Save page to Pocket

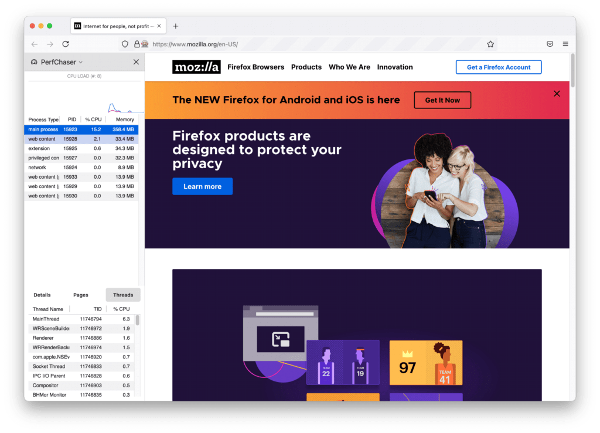[550, 44]
